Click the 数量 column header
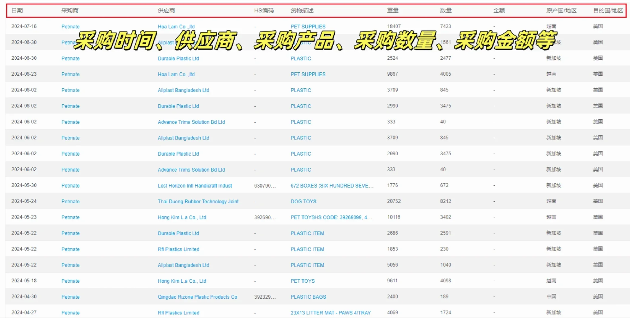This screenshot has width=630, height=319. (x=445, y=11)
